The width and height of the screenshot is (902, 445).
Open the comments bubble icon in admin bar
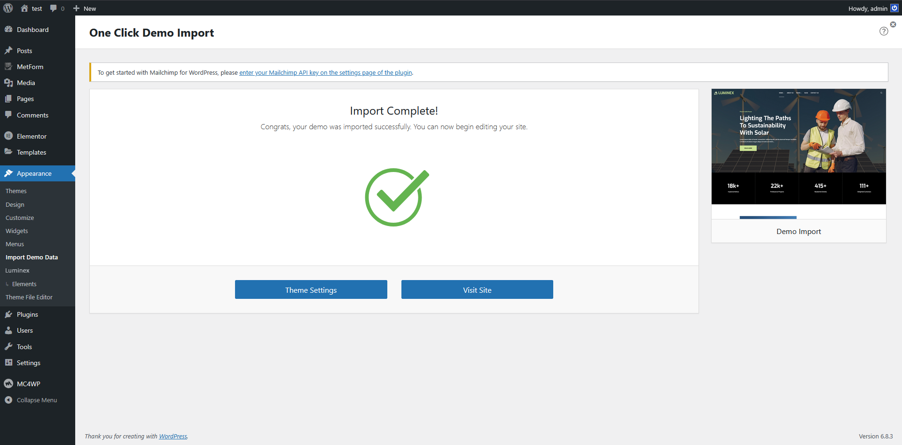(x=54, y=8)
